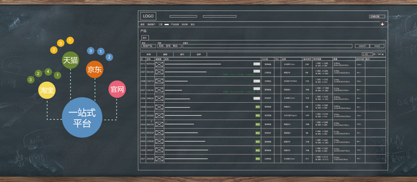Open 产品信息 in navigation bar
The width and height of the screenshot is (417, 182).
click(x=175, y=24)
